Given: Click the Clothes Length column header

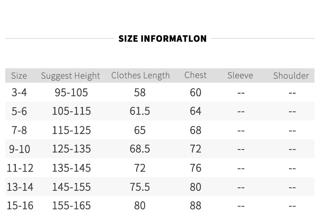Looking at the screenshot, I should click(x=140, y=75).
